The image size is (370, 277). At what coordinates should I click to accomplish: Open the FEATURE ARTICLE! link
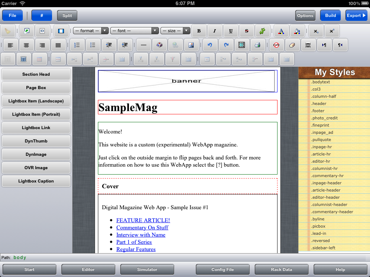pyautogui.click(x=143, y=220)
